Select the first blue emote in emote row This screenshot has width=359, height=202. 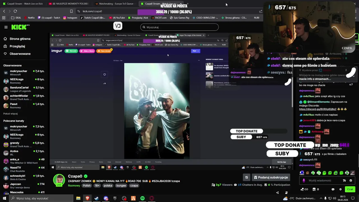tap(302, 173)
